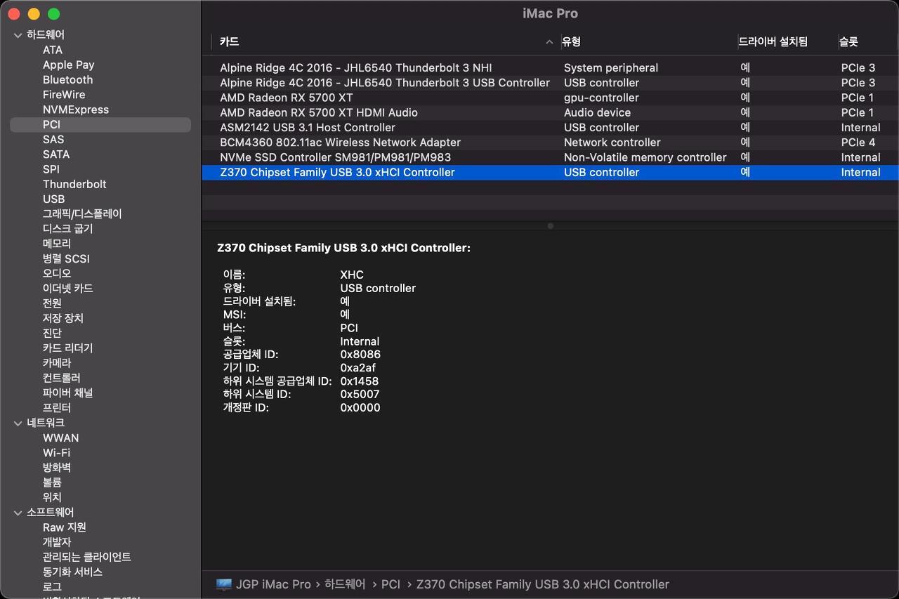Open NVMExpress hardware info
This screenshot has width=899, height=599.
pyautogui.click(x=76, y=110)
